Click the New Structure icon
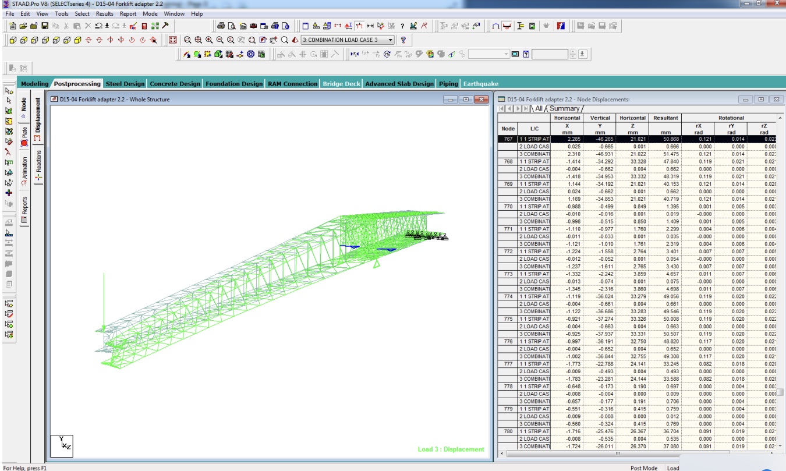 click(13, 26)
